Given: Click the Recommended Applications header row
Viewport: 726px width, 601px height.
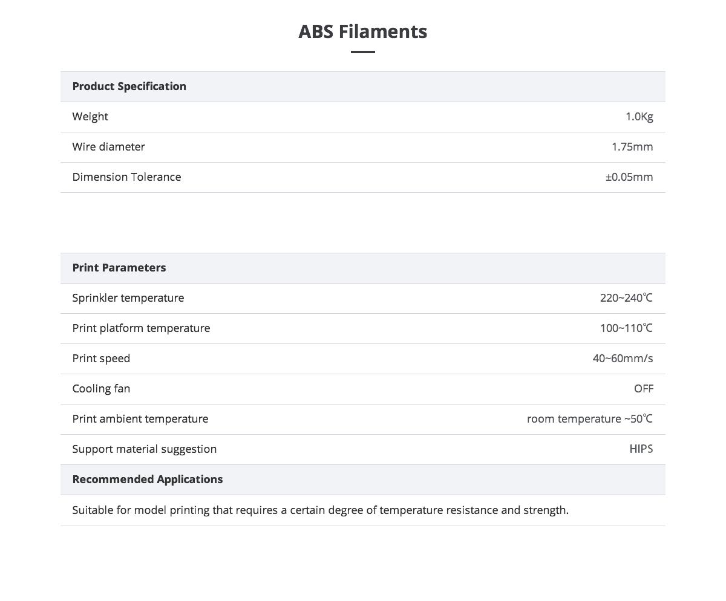Looking at the screenshot, I should (x=363, y=479).
